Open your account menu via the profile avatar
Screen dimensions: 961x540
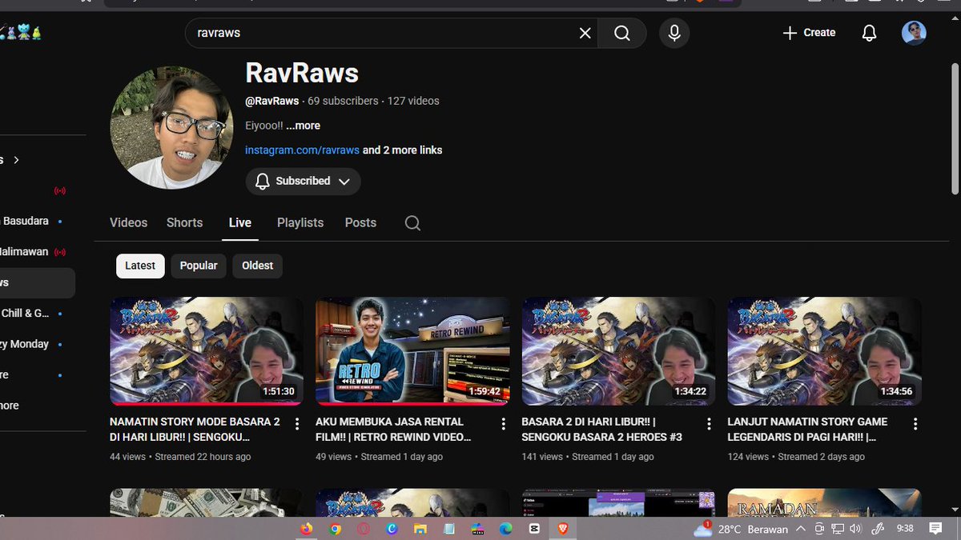coord(914,33)
